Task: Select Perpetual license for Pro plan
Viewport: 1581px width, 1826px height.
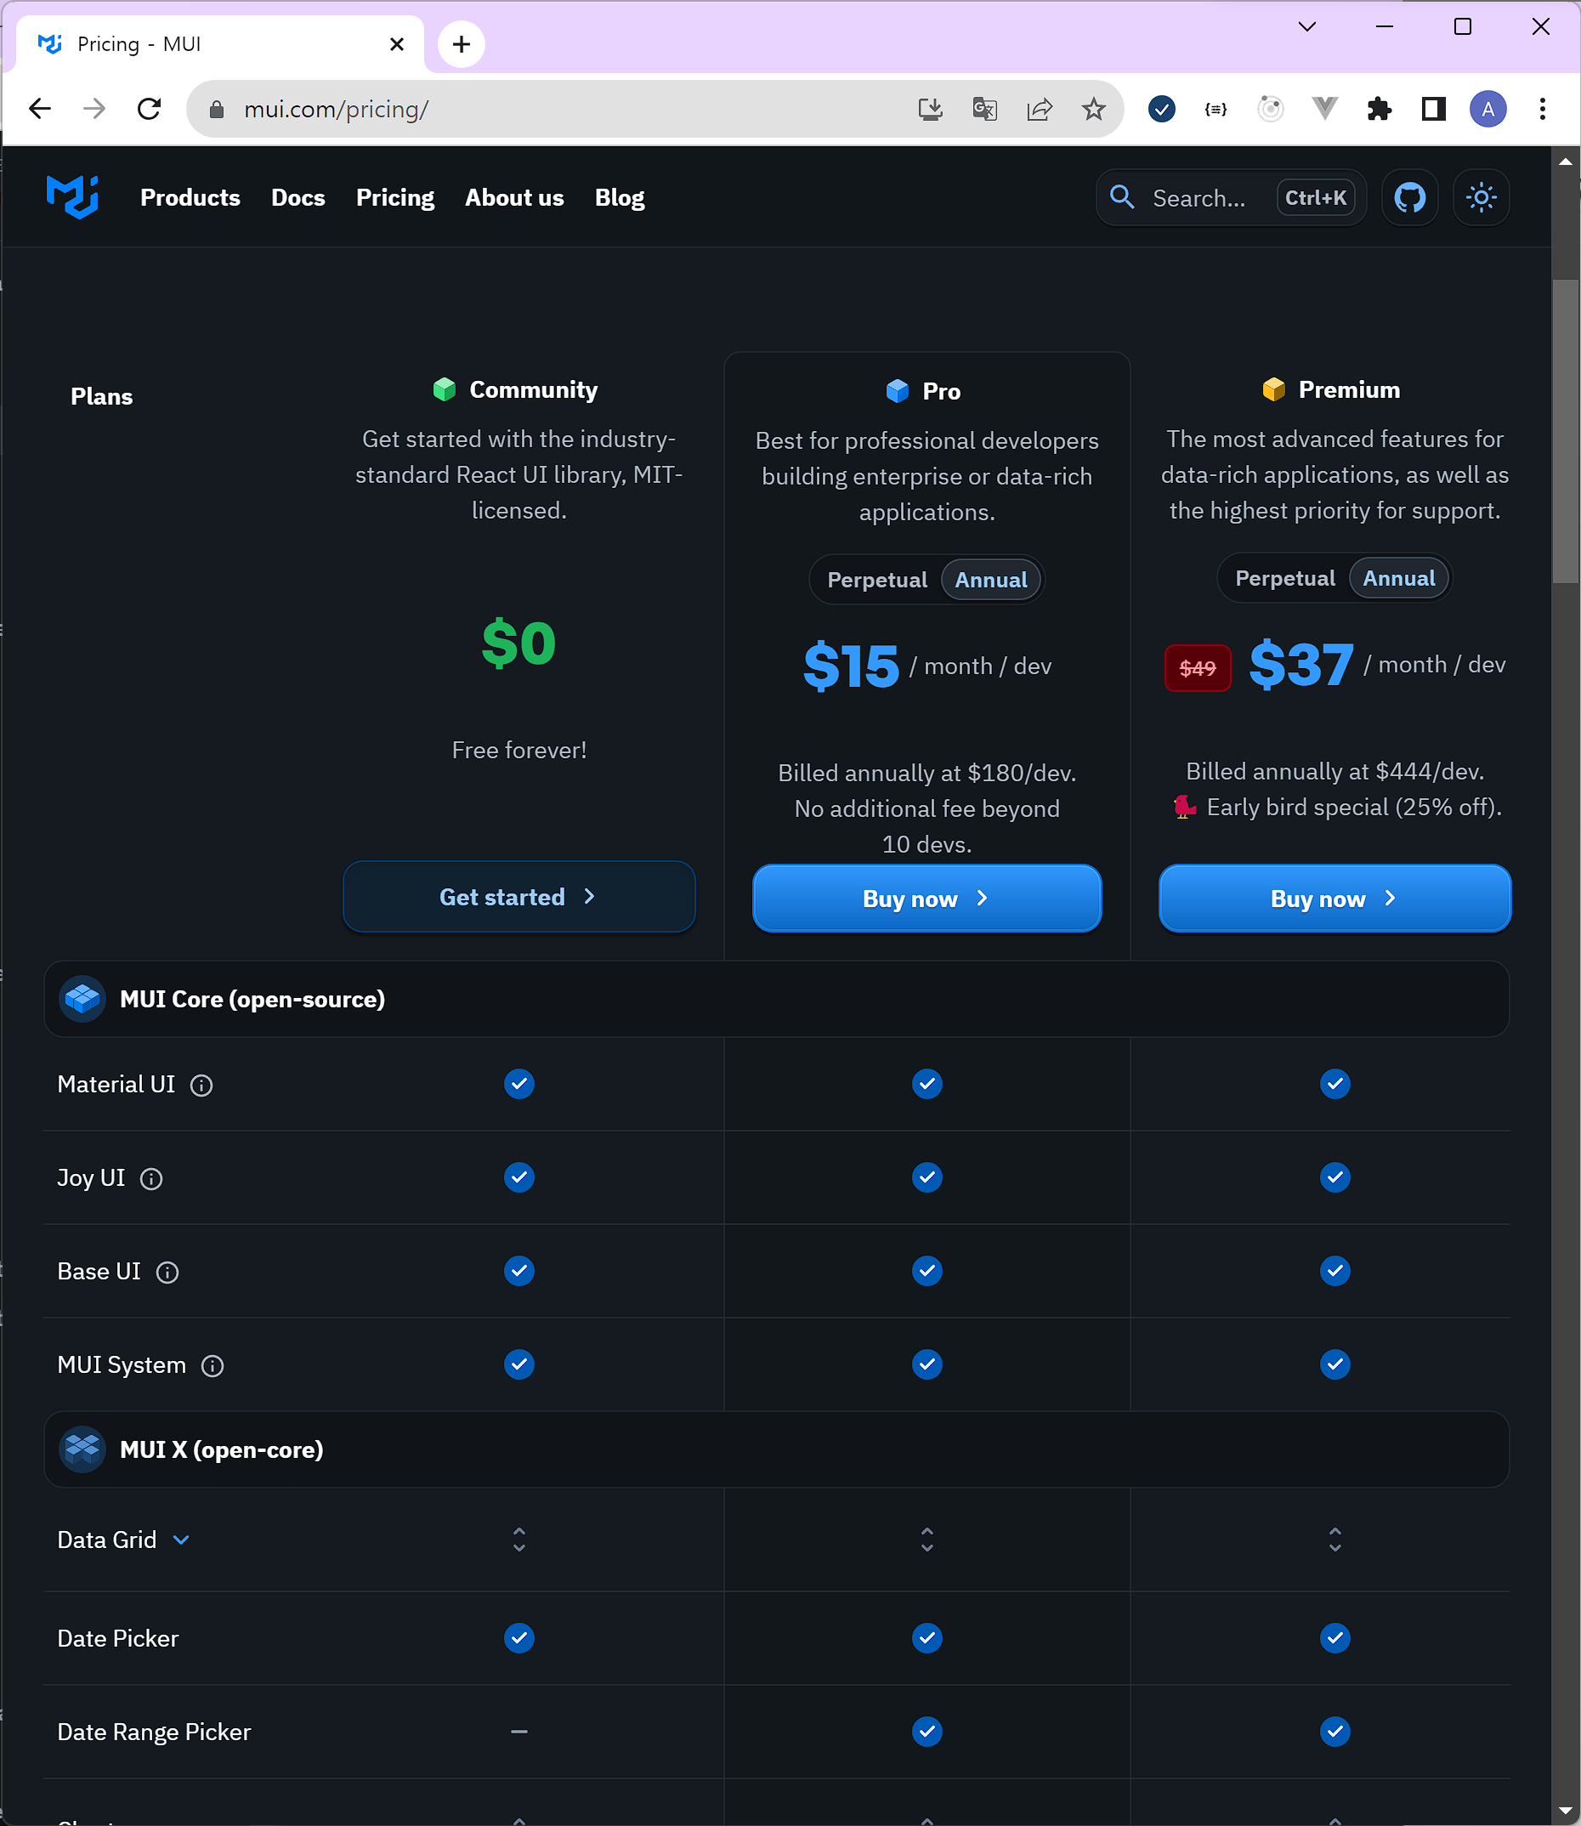Action: pos(877,580)
